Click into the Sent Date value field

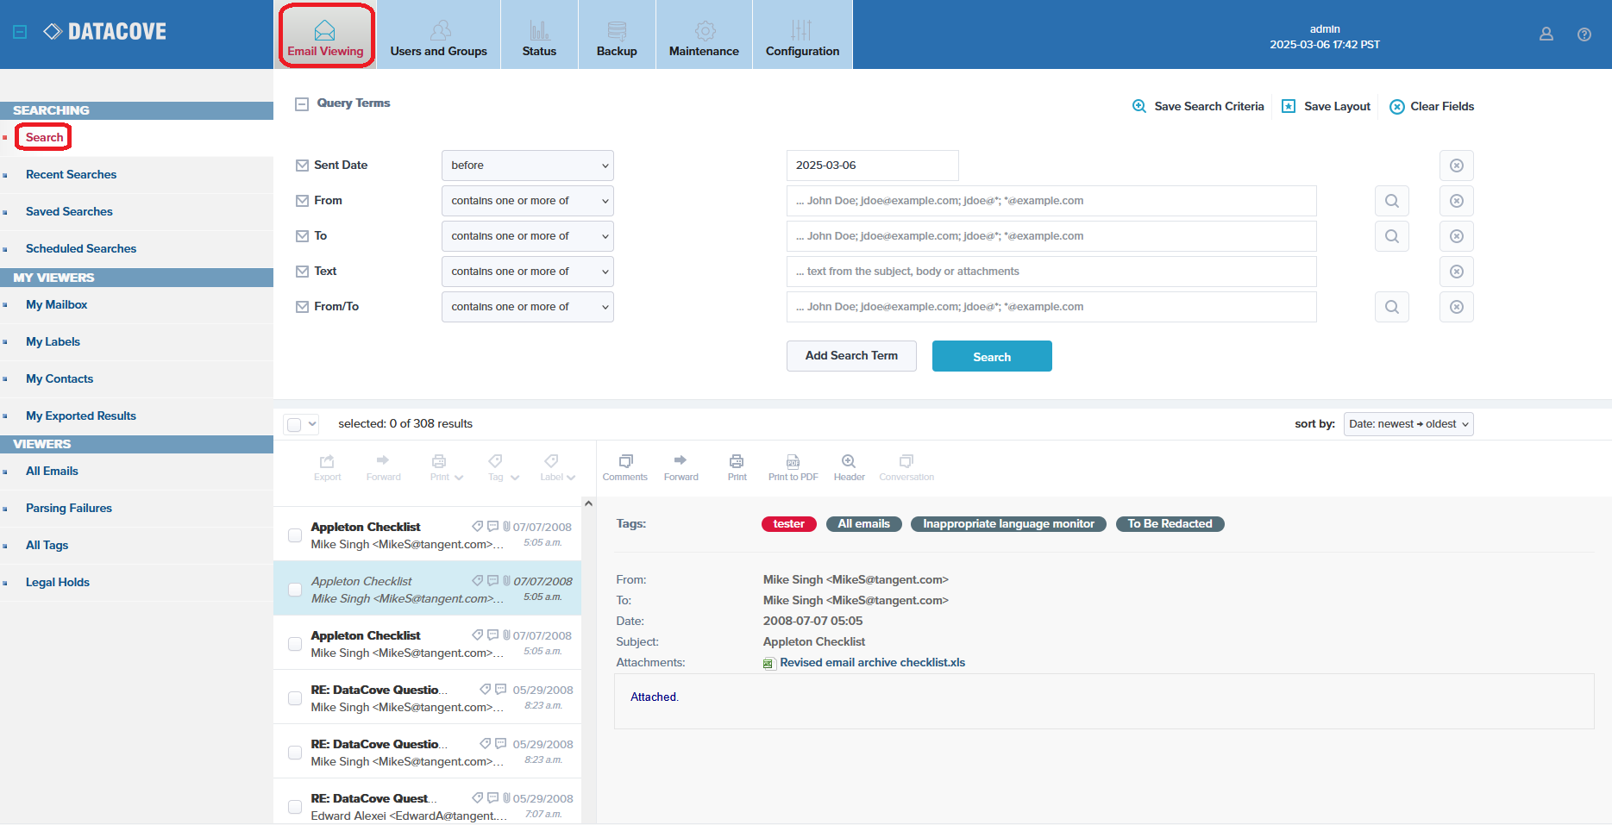(872, 166)
